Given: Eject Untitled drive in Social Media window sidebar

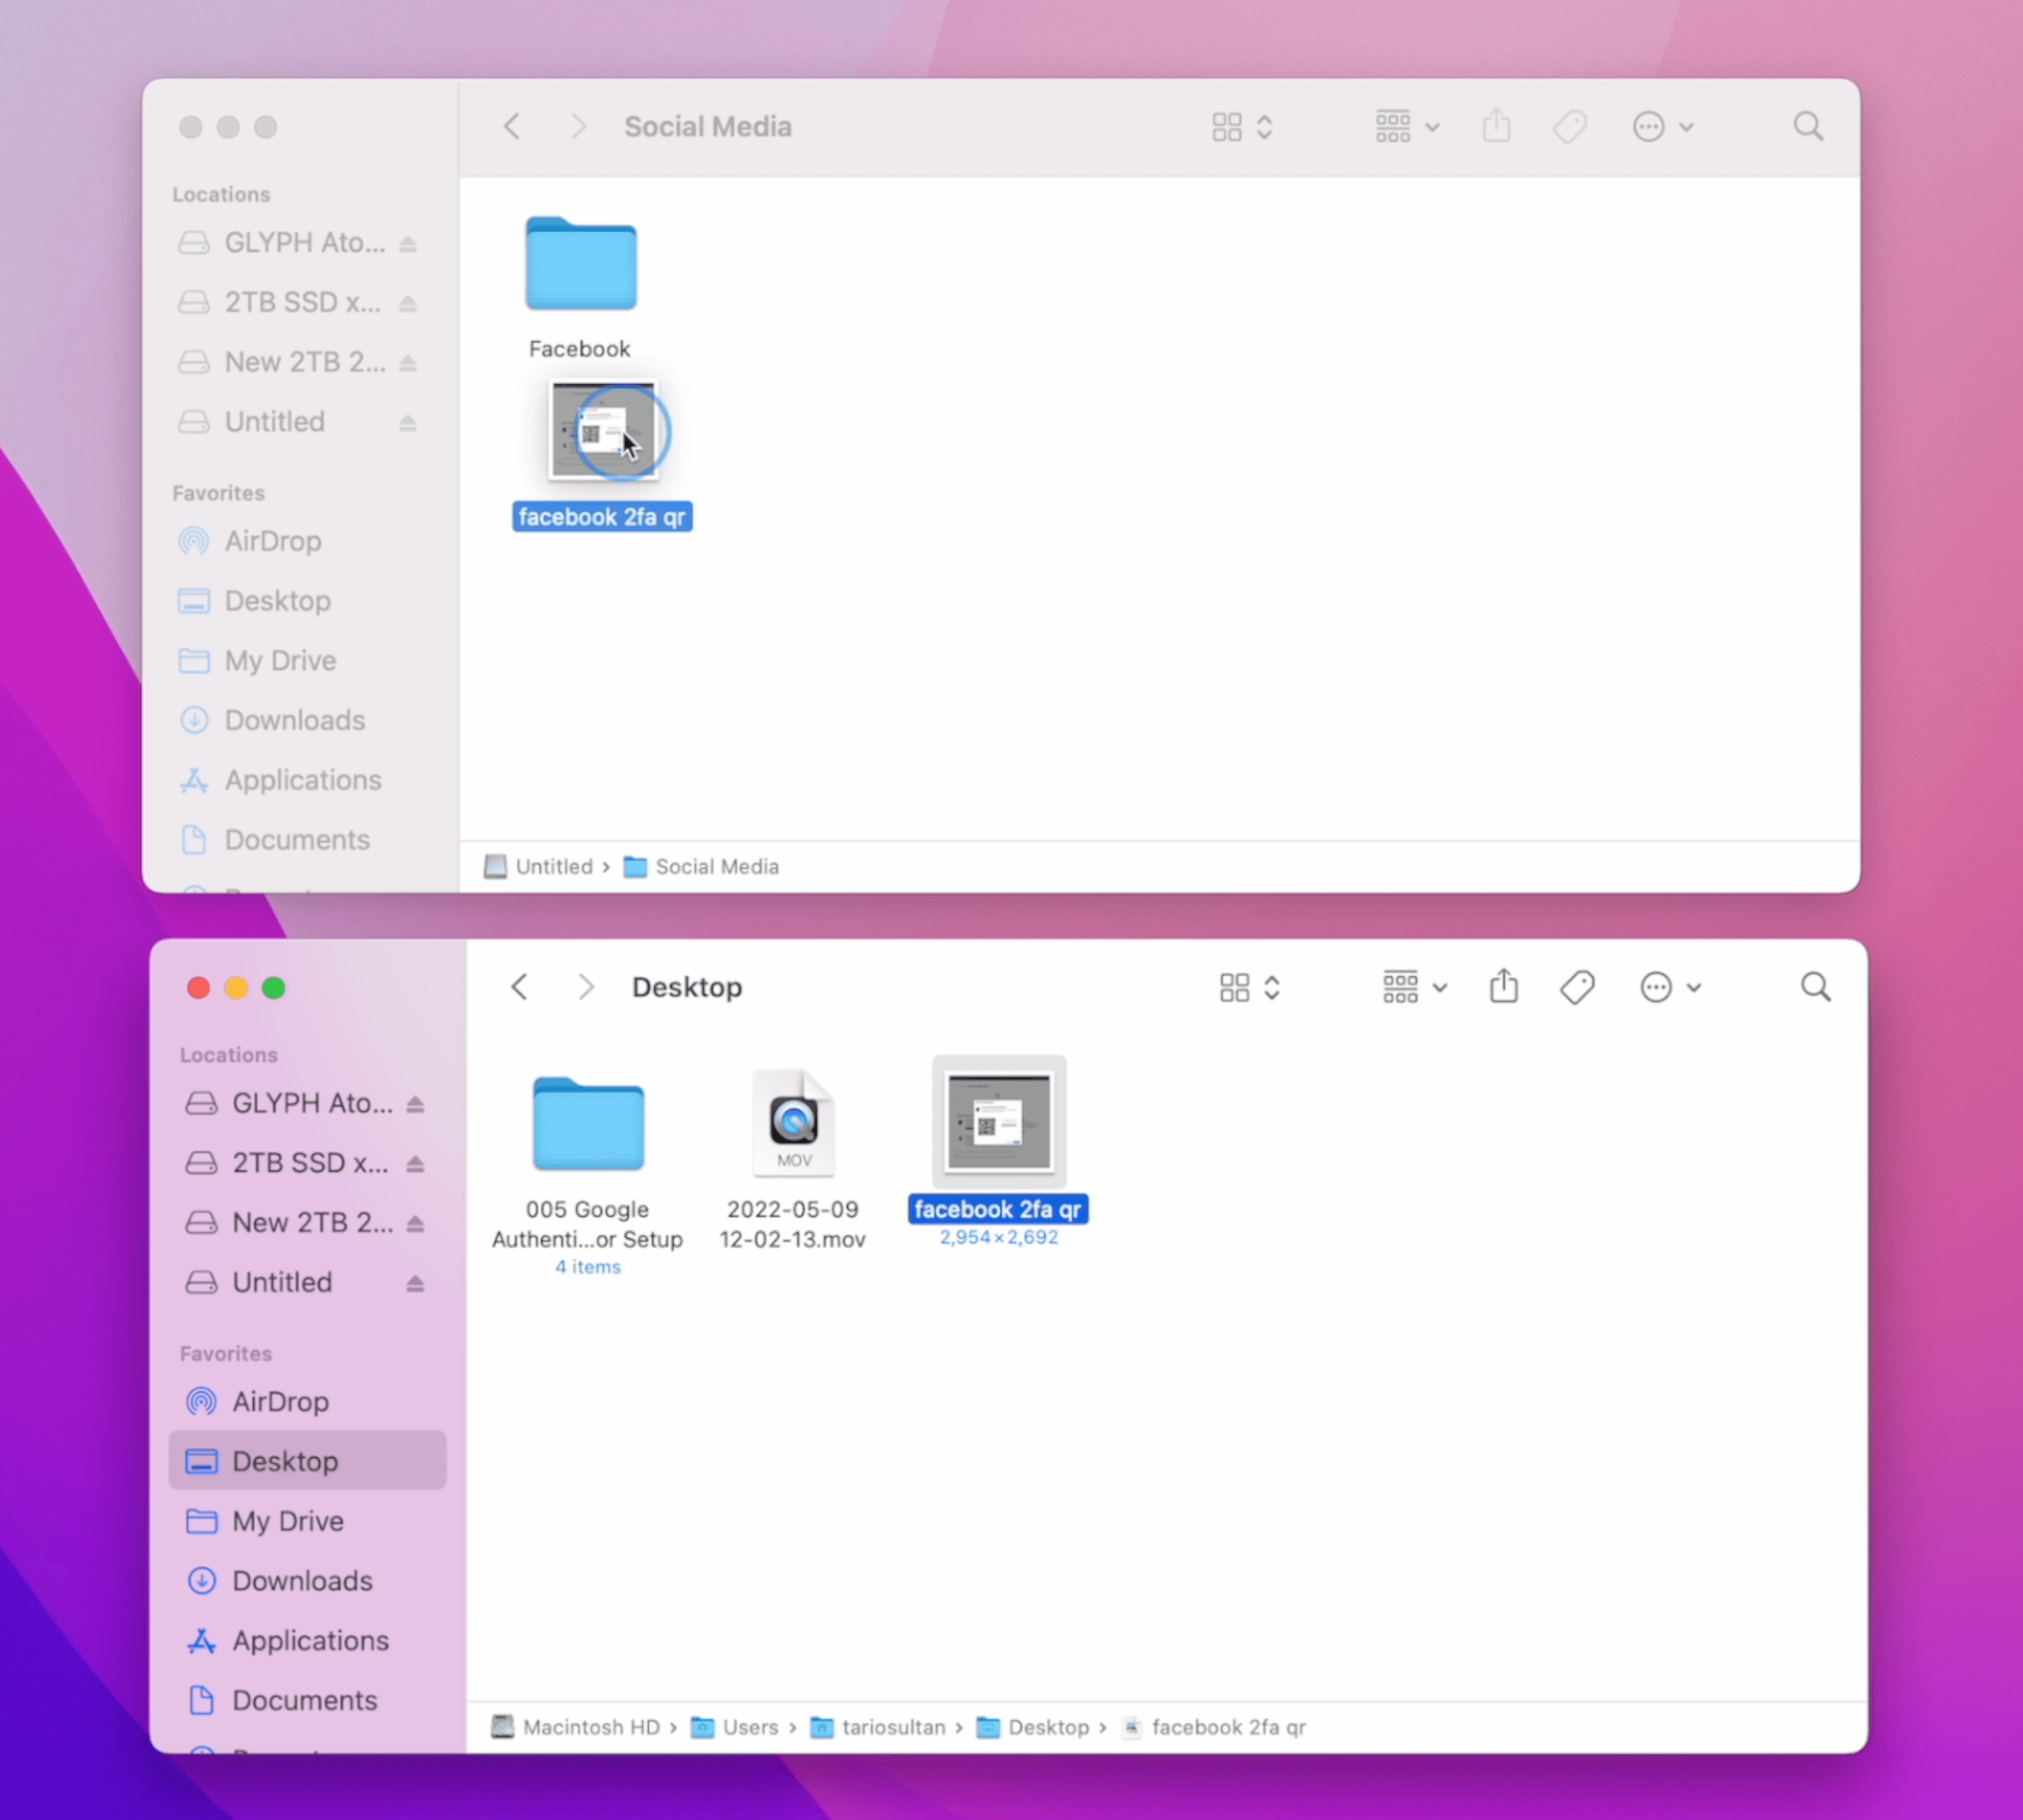Looking at the screenshot, I should pyautogui.click(x=408, y=423).
